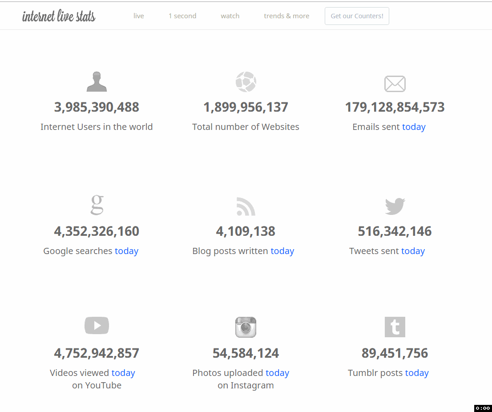Open 'trends & more' menu
Image resolution: width=492 pixels, height=412 pixels.
pos(286,16)
